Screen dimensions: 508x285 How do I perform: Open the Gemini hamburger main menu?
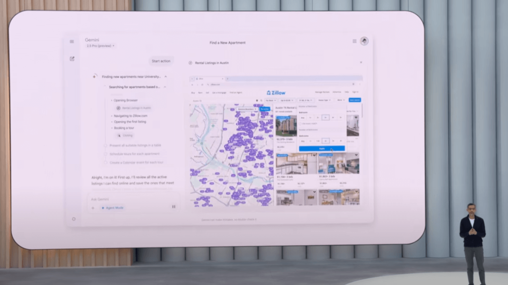point(72,42)
